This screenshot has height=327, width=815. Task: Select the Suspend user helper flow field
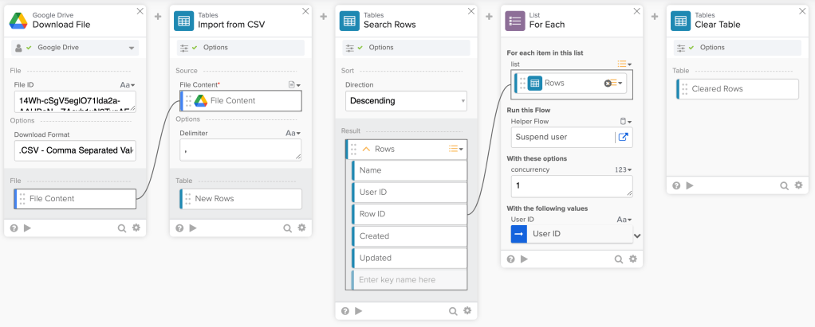tap(563, 138)
